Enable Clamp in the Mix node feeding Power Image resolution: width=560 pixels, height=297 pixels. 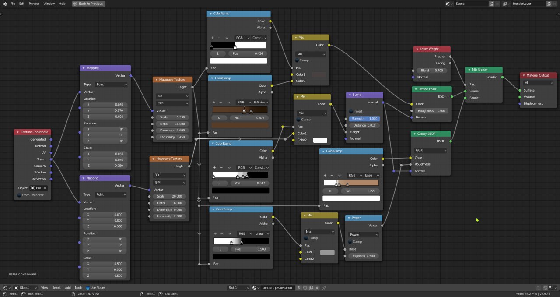306,238
